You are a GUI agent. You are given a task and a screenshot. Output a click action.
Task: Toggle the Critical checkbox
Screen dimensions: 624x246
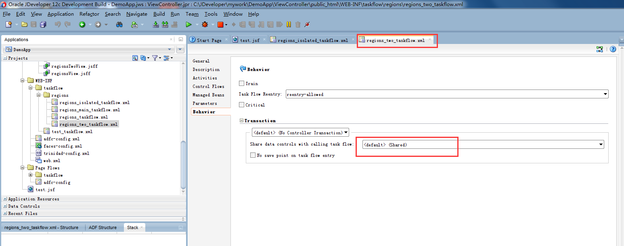coord(241,105)
